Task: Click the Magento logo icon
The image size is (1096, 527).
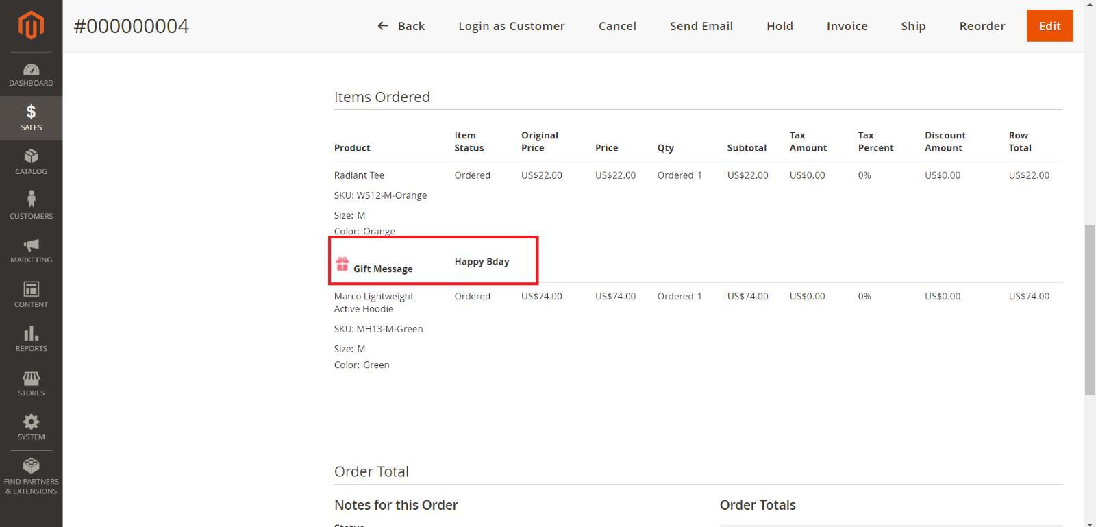Action: (x=31, y=26)
